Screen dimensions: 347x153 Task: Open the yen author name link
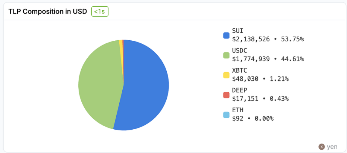(x=332, y=147)
